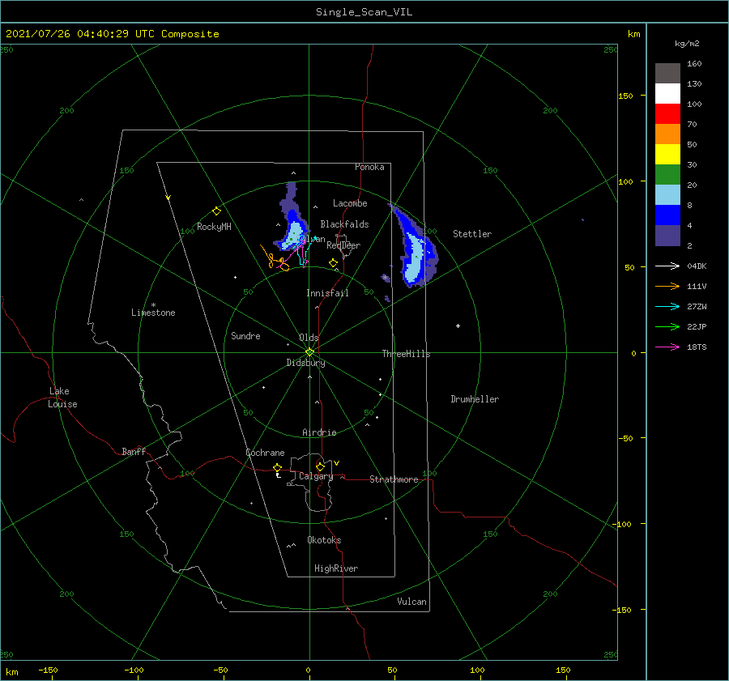Screen dimensions: 729x681
Task: Click the RockyMH map label
Action: pyautogui.click(x=214, y=227)
